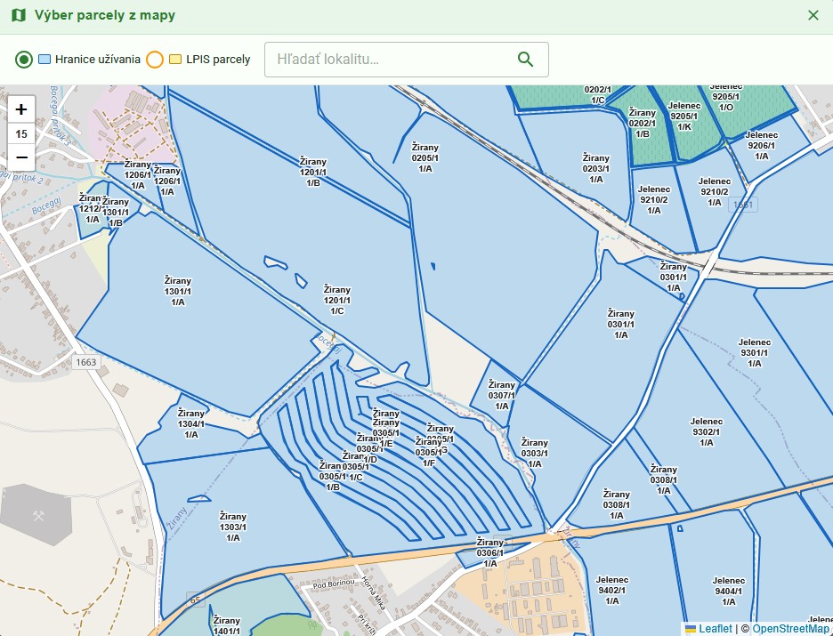Click the blue Hranice užívania color swatch

pyautogui.click(x=44, y=60)
